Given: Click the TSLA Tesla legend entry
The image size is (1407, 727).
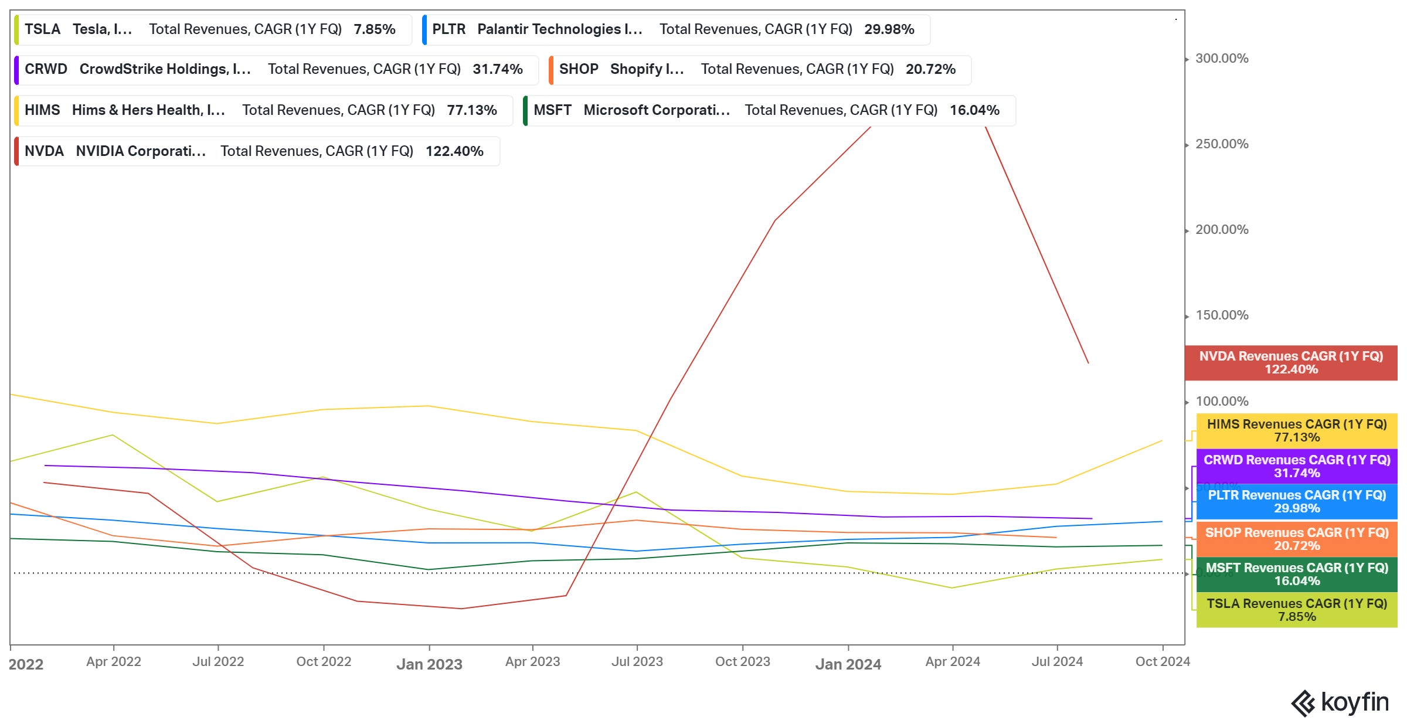Looking at the screenshot, I should 213,30.
